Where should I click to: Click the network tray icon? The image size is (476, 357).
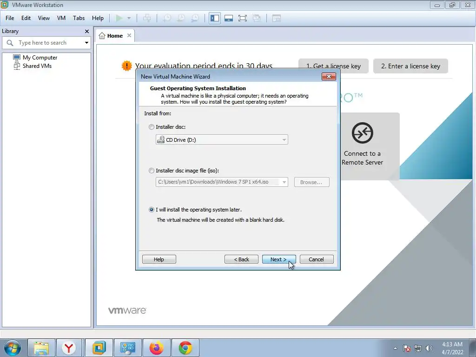click(x=418, y=348)
